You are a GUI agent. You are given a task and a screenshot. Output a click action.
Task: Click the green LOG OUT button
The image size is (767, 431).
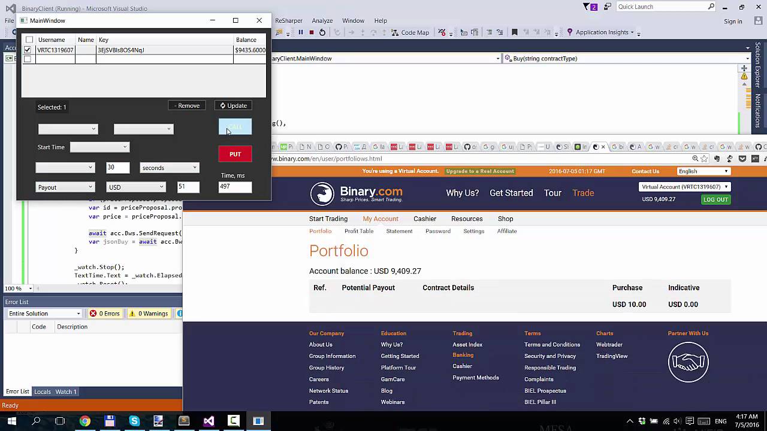pyautogui.click(x=715, y=199)
